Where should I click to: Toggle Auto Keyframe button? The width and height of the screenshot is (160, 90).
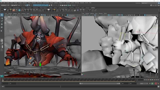point(156,83)
